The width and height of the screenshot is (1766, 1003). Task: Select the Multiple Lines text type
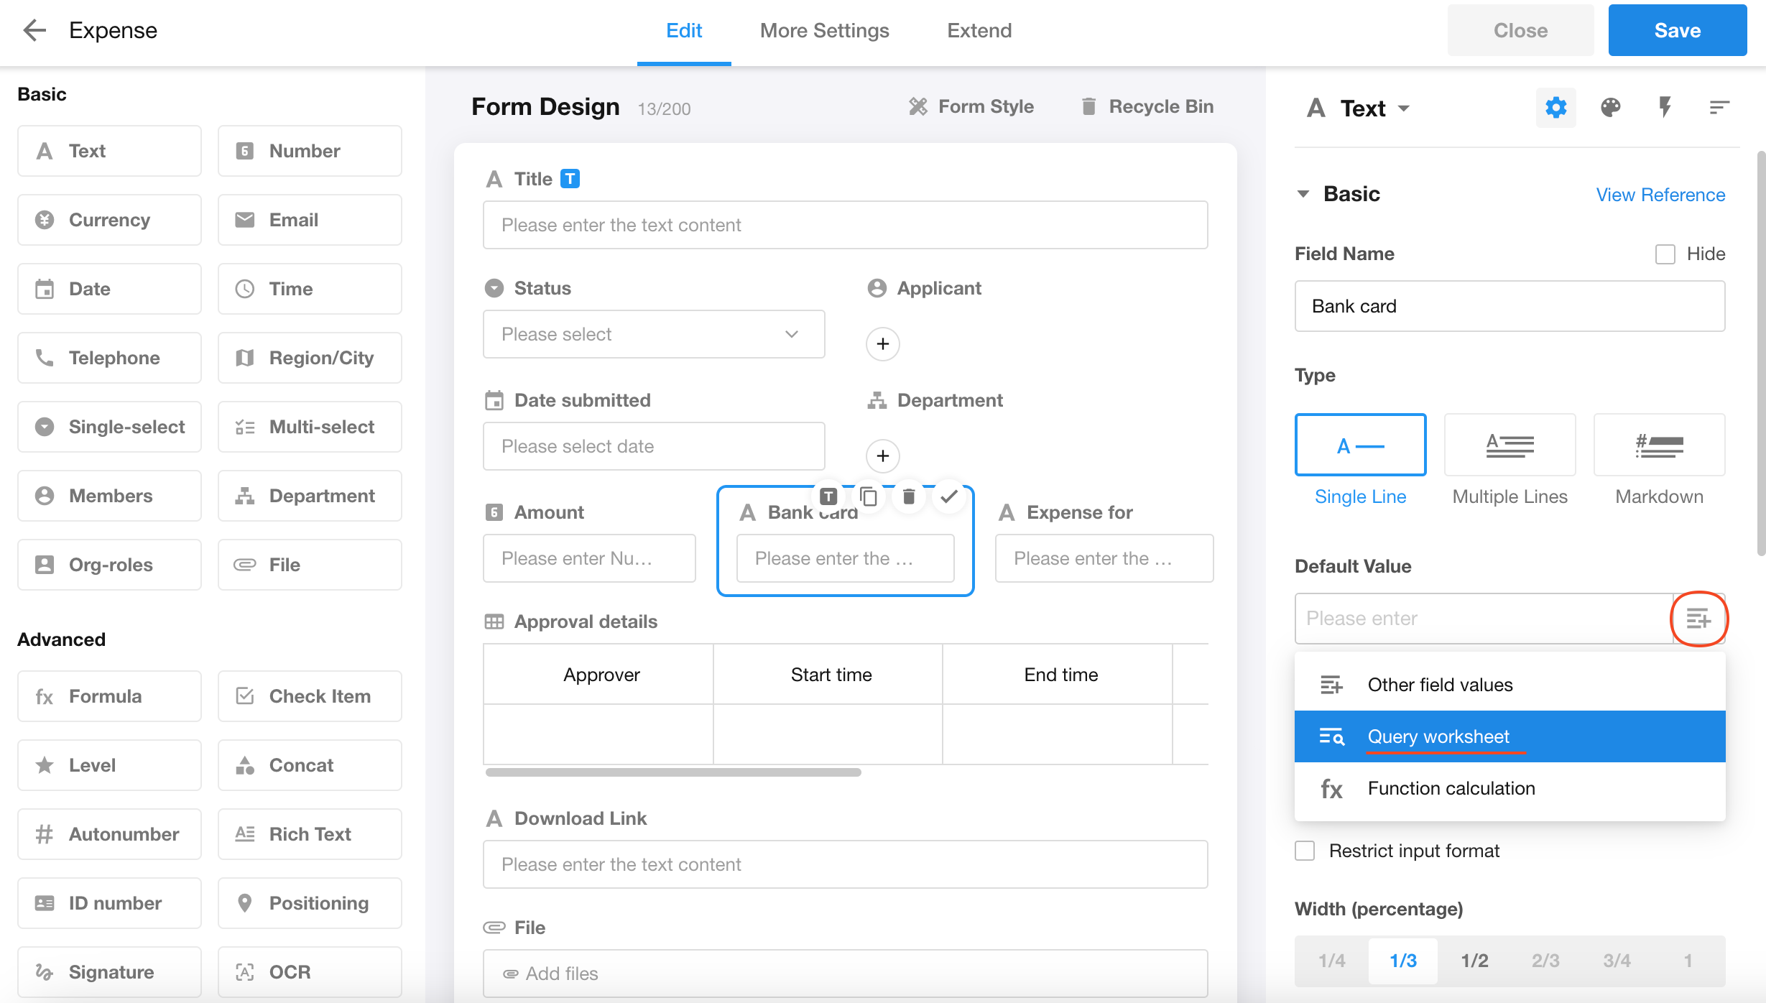[1510, 445]
